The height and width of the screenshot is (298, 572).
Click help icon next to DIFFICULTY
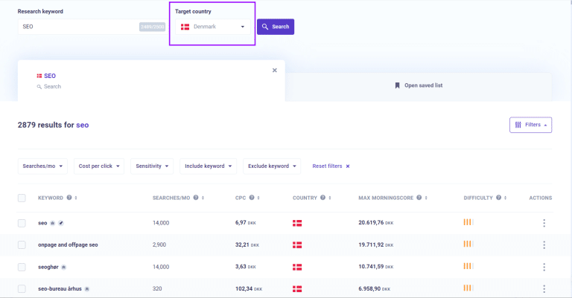coord(499,198)
